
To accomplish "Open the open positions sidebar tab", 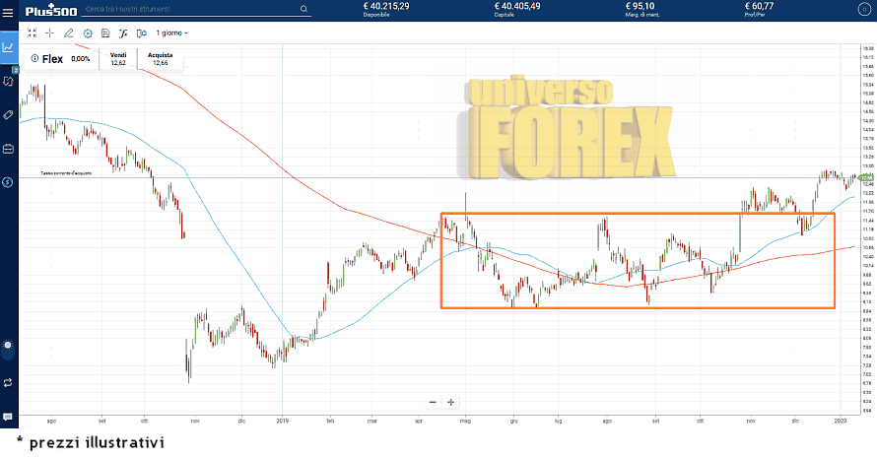I will click(x=8, y=81).
